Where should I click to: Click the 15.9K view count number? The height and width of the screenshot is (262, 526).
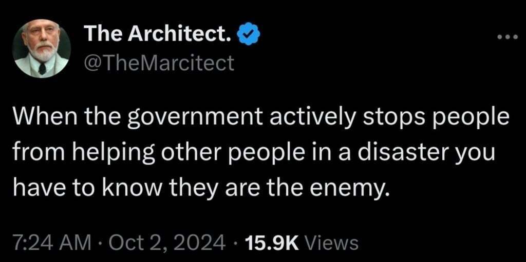click(271, 242)
